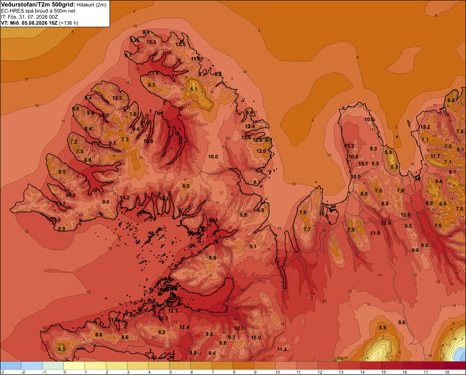This screenshot has height=375, width=466.
Task: Click the legend swatch between -3 and -2
Action: (11, 366)
